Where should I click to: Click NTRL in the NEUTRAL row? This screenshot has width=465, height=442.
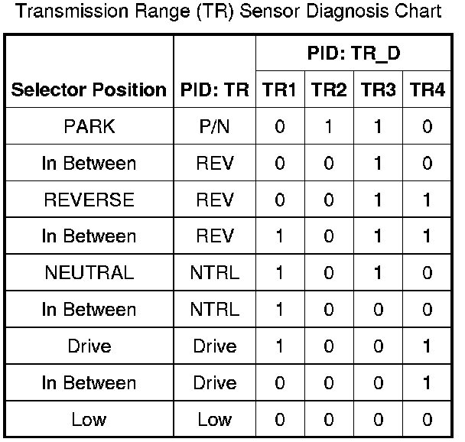215,273
